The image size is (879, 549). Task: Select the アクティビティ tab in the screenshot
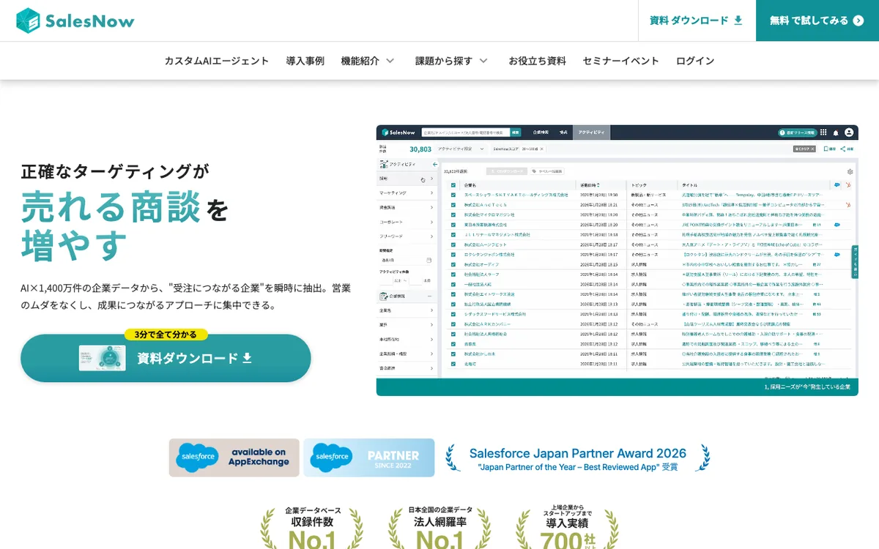click(591, 132)
